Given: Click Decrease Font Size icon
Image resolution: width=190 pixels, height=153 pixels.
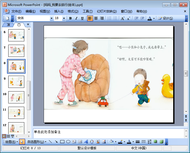Looking at the screenshot, I should (128, 18).
